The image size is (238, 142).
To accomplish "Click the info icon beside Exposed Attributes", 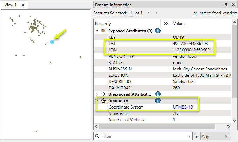I will coord(158,31).
